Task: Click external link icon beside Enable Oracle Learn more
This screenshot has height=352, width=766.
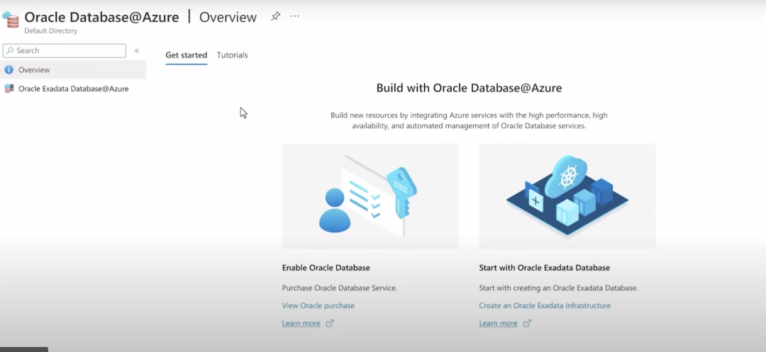Action: [330, 323]
